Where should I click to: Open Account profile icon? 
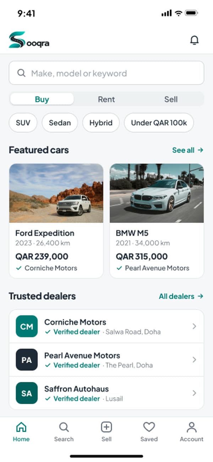(192, 427)
